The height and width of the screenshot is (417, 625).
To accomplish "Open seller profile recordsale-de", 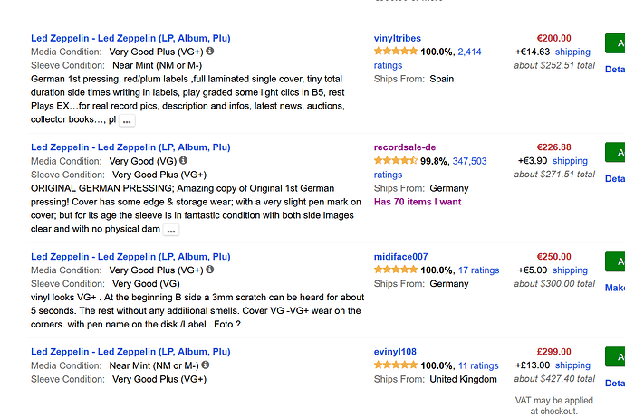I will click(x=405, y=147).
